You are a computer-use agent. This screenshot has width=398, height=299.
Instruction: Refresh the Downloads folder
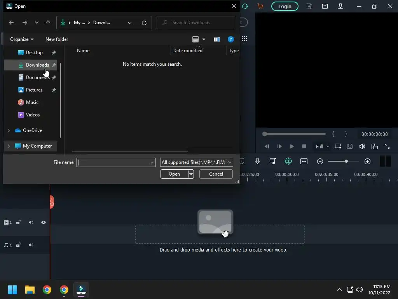click(144, 23)
